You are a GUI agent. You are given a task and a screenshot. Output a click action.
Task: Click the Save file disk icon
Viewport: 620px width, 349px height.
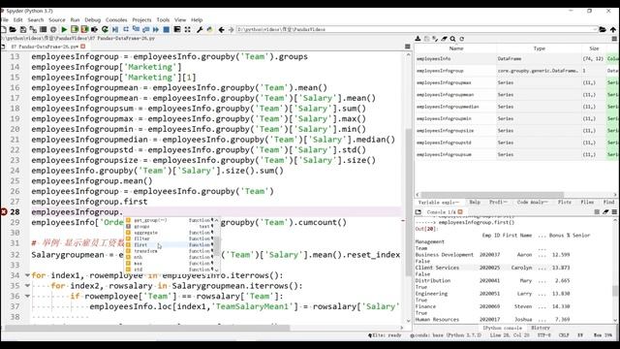tap(23, 29)
